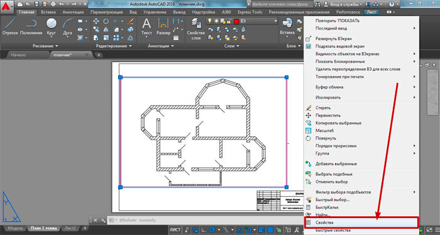The height and width of the screenshot is (235, 440).
Task: Open Свойства слоя layer properties
Action: 196,29
